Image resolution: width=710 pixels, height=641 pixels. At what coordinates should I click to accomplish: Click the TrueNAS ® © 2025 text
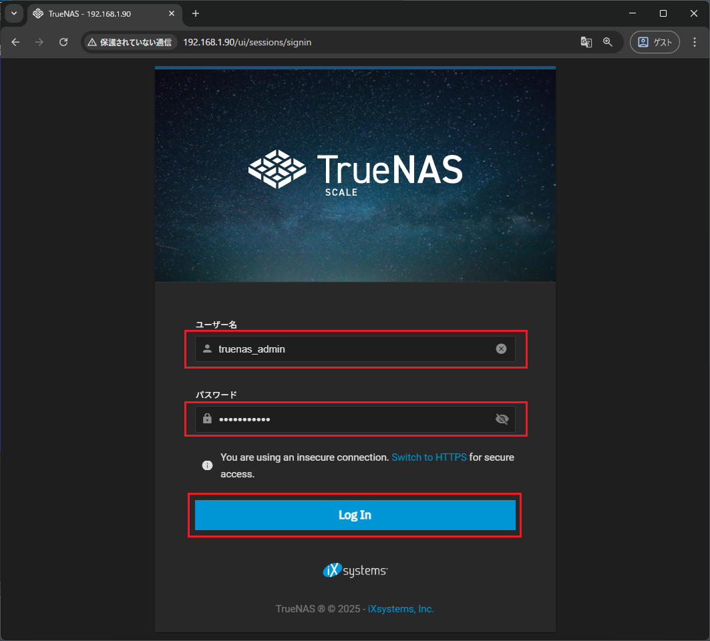click(318, 609)
